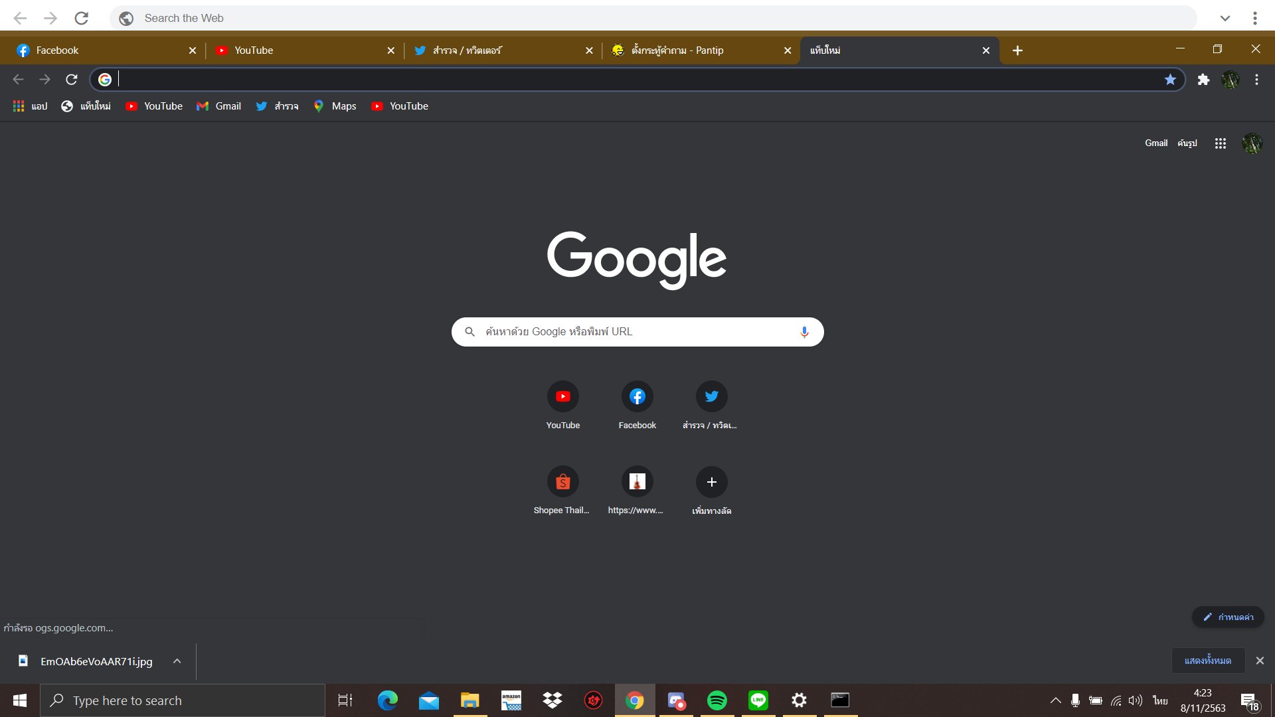
Task: Click the bookmark star icon in address bar
Action: point(1170,80)
